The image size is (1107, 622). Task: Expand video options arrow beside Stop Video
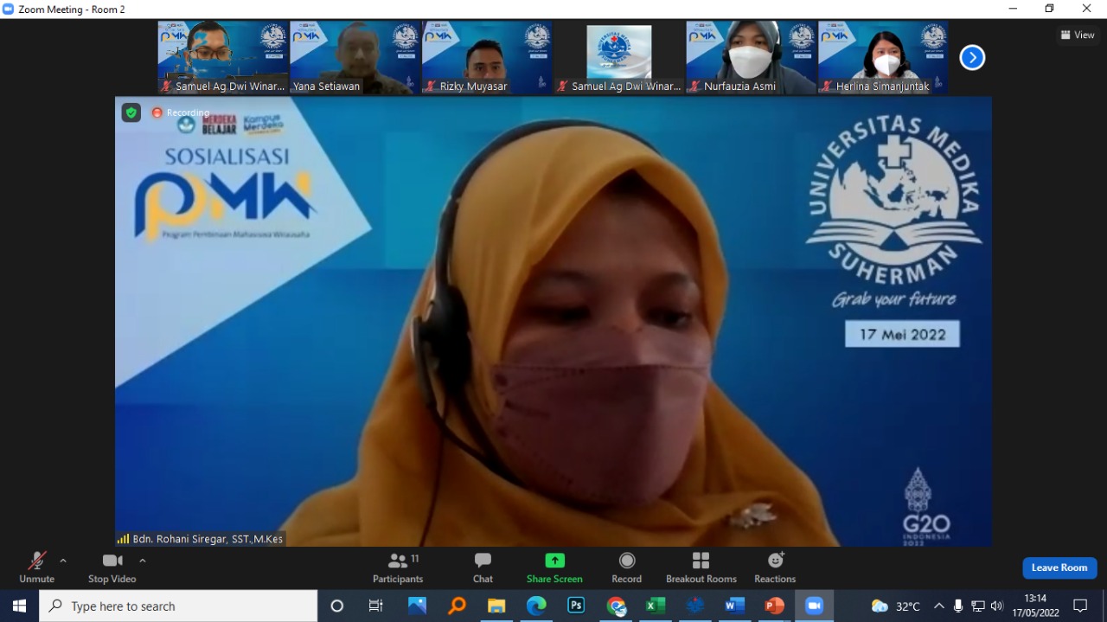(x=143, y=561)
